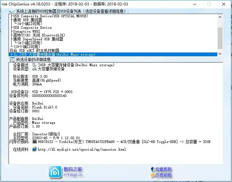Viewport: 232px width, 182px height.
Task: Select the (19个端口可用) row
Action: tap(27, 47)
